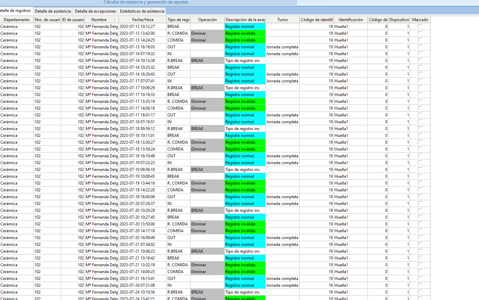Check Marcado box for 2023-07-24 07:31:08 row
The width and height of the screenshot is (479, 300).
point(420,285)
